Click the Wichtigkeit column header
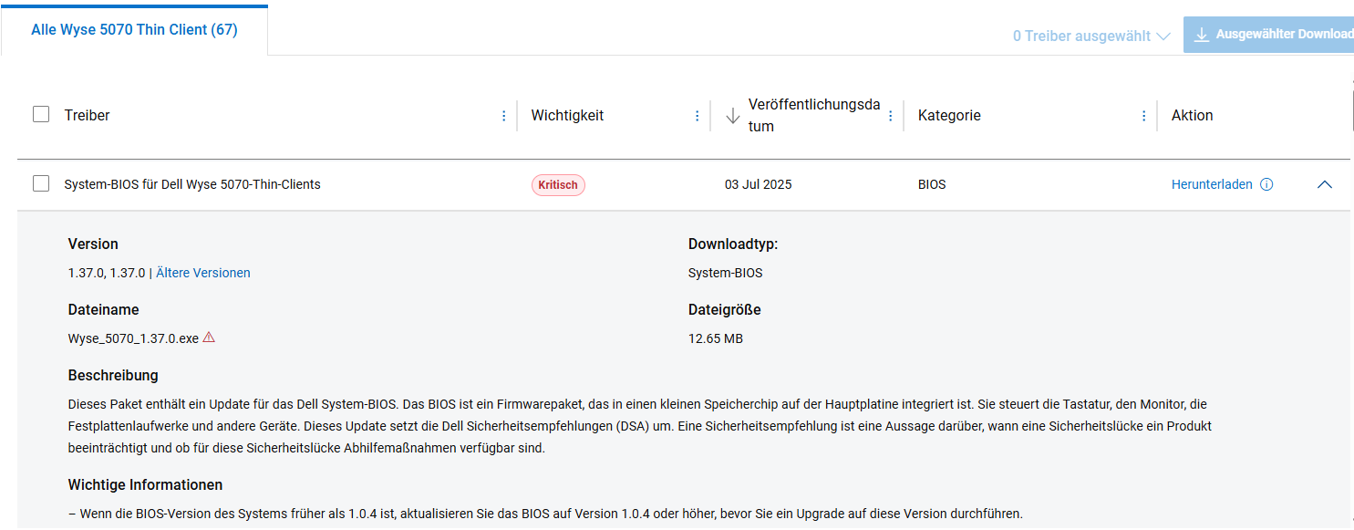 [x=567, y=115]
